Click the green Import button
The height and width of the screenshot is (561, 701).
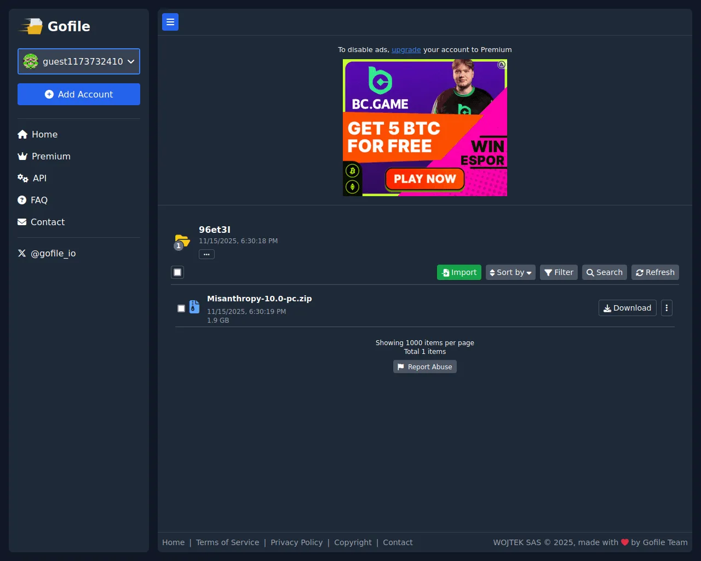(x=459, y=272)
